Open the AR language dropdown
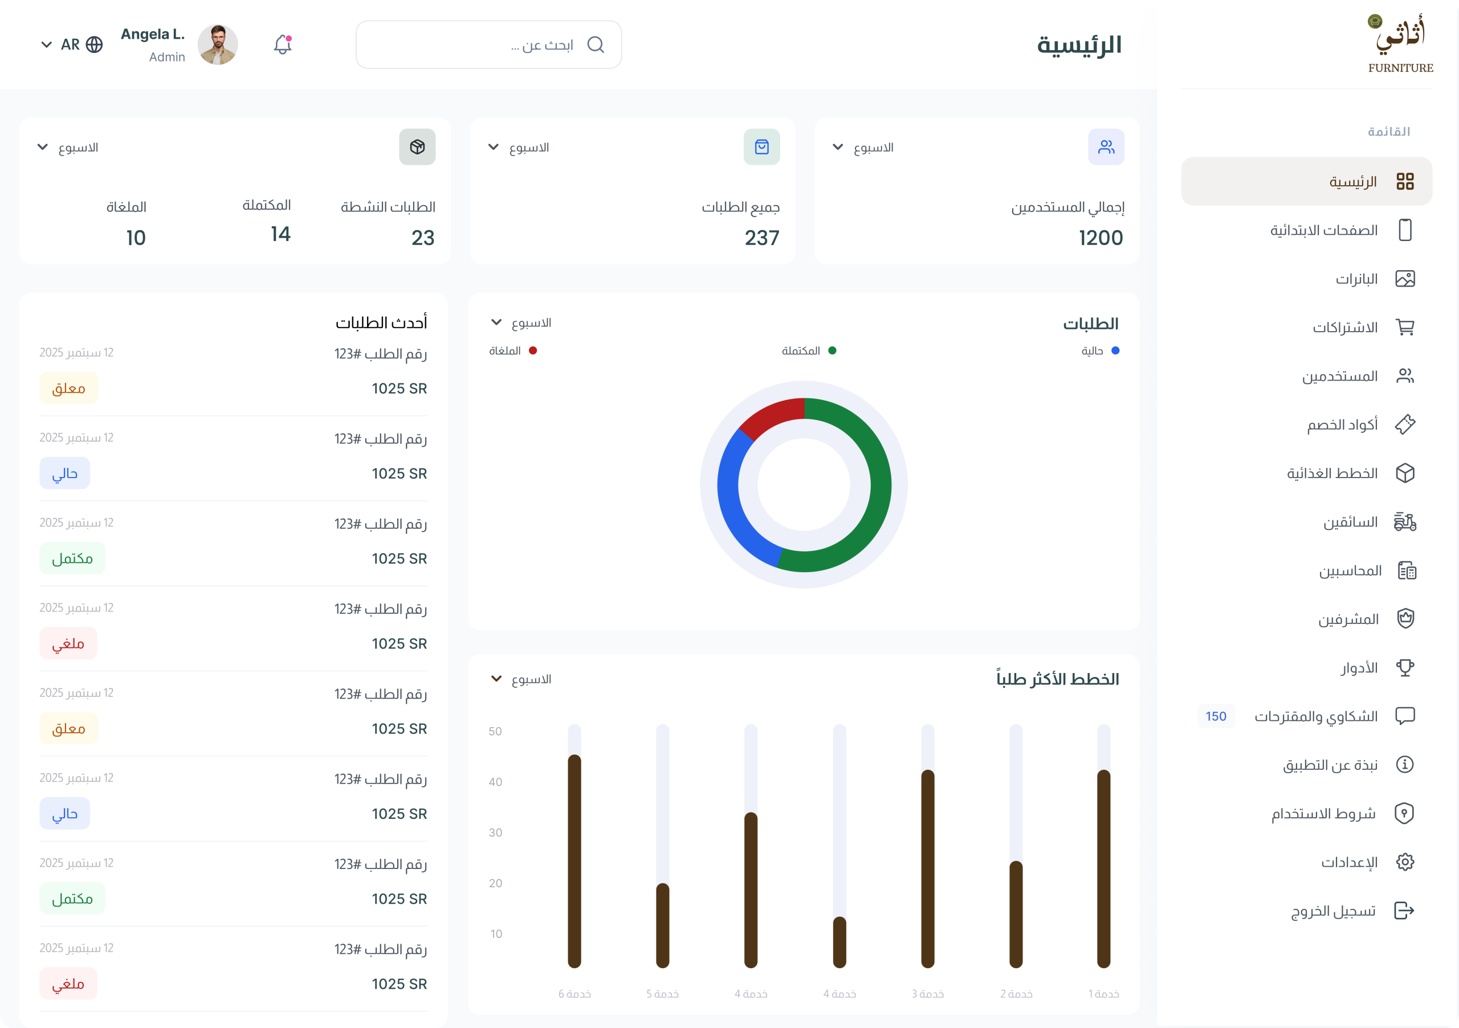 (x=46, y=44)
